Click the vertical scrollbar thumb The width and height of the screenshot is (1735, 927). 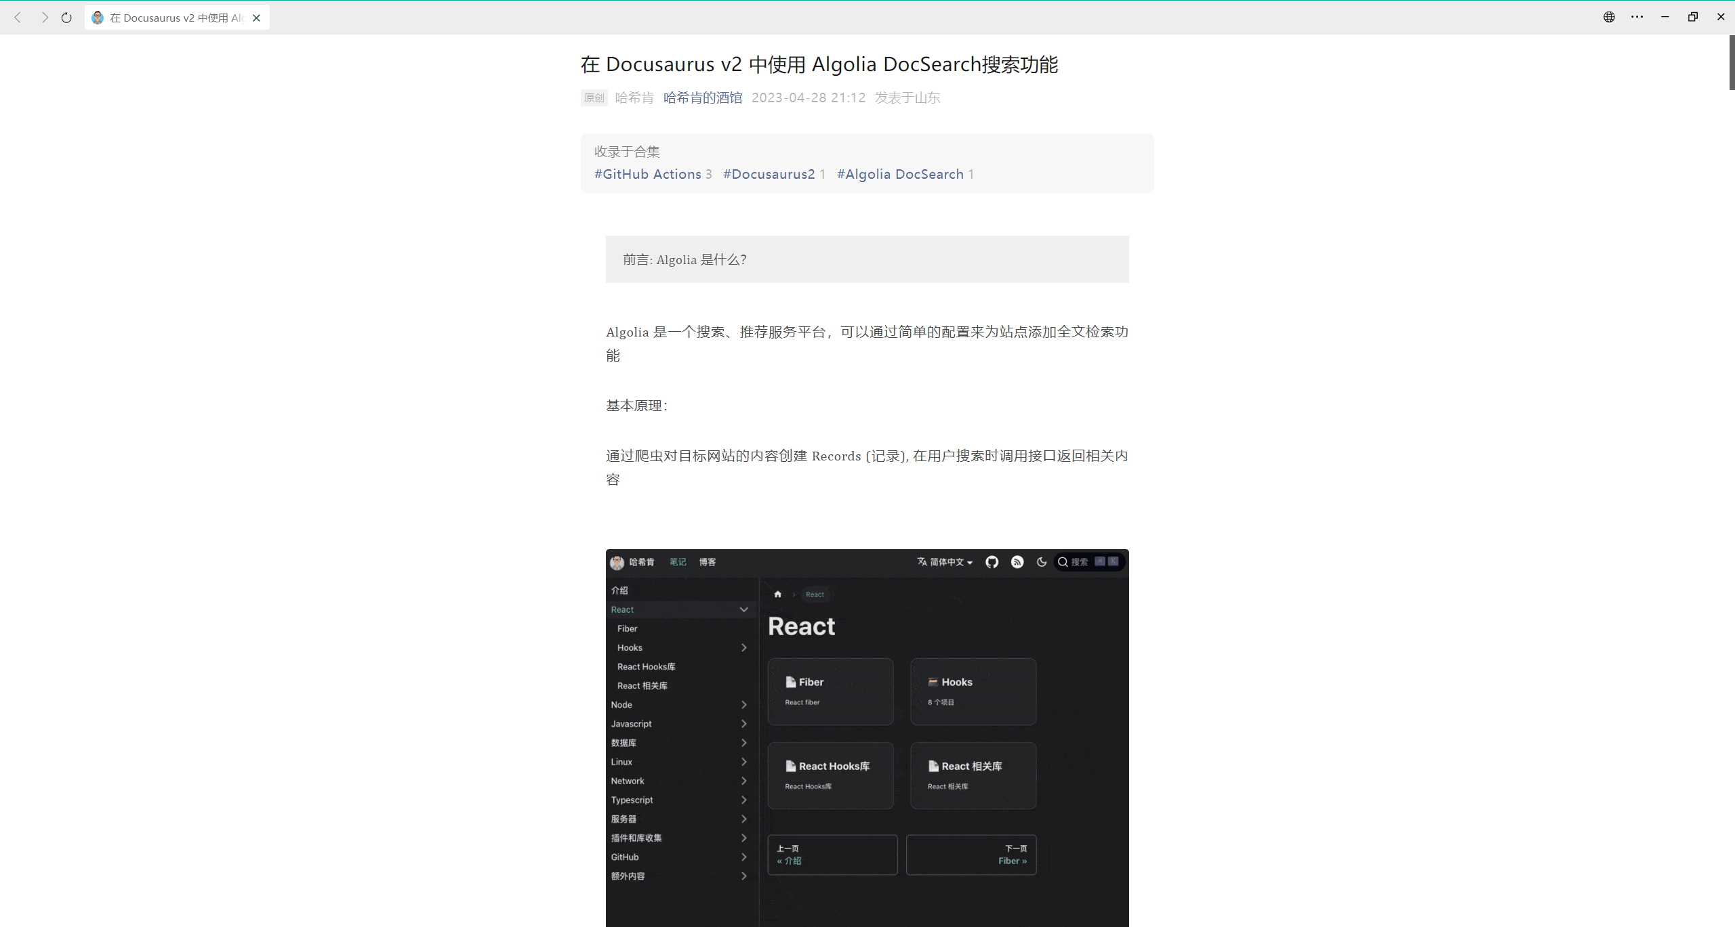point(1732,62)
